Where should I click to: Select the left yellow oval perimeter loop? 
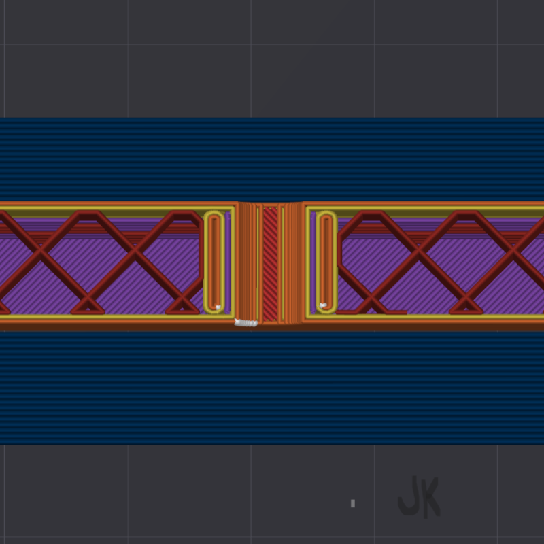(x=214, y=262)
